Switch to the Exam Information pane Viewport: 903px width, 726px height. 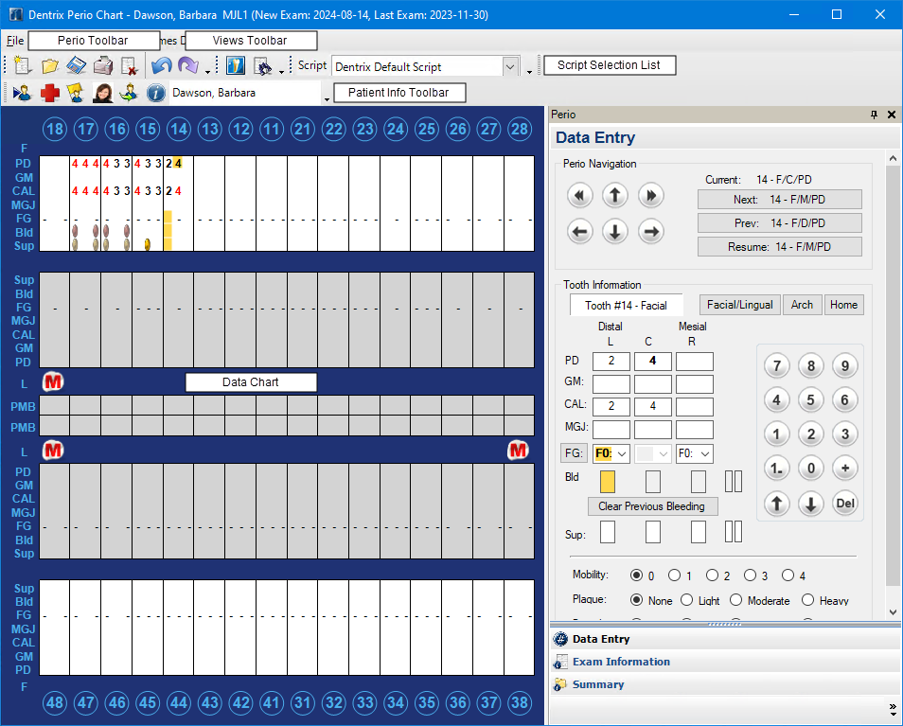[x=621, y=662]
